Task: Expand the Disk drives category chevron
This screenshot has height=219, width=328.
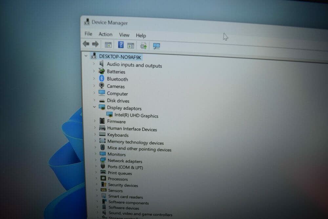Action: click(x=94, y=100)
